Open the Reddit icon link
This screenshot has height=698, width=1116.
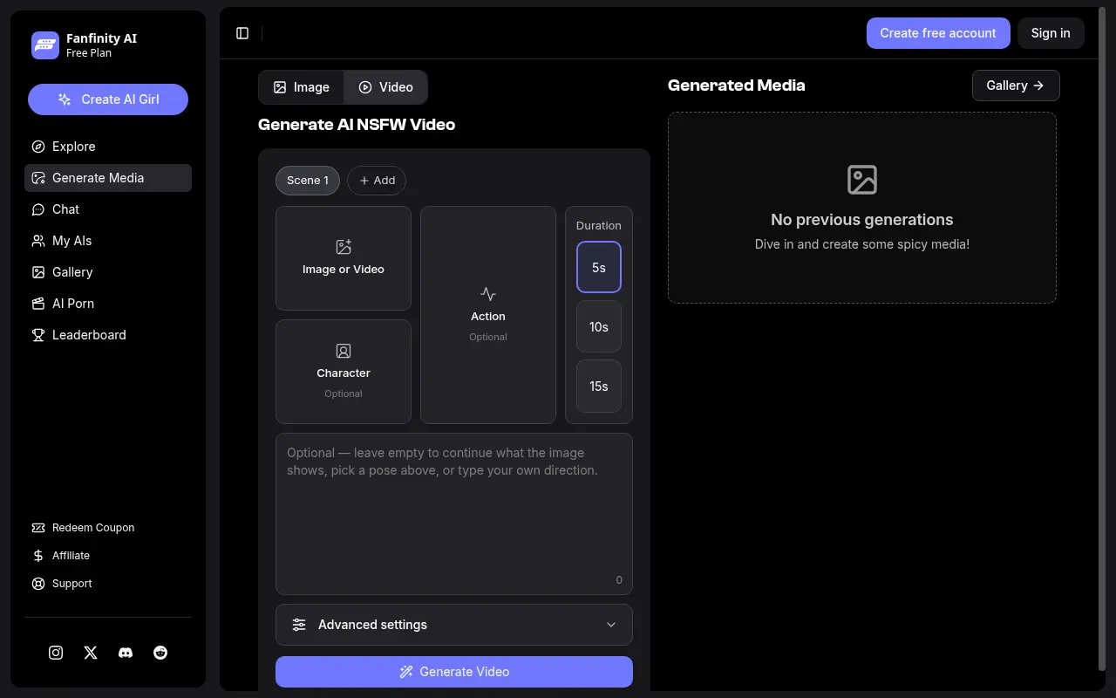coord(160,653)
